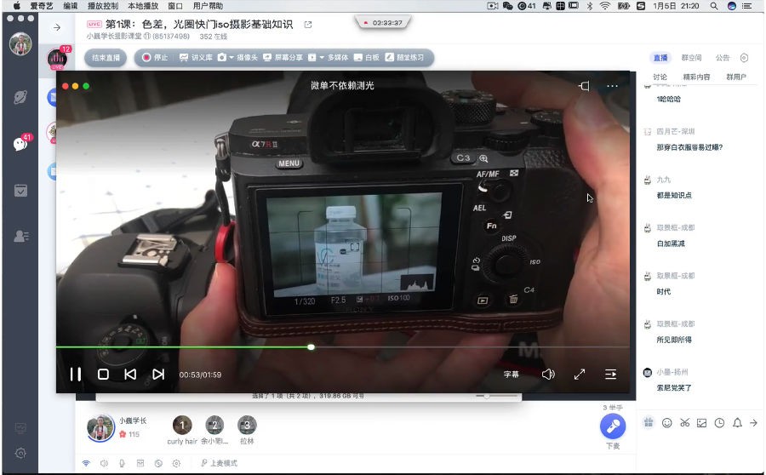
Task: Expand the 多媒体 multimedia dropdown arrow
Action: tap(322, 58)
